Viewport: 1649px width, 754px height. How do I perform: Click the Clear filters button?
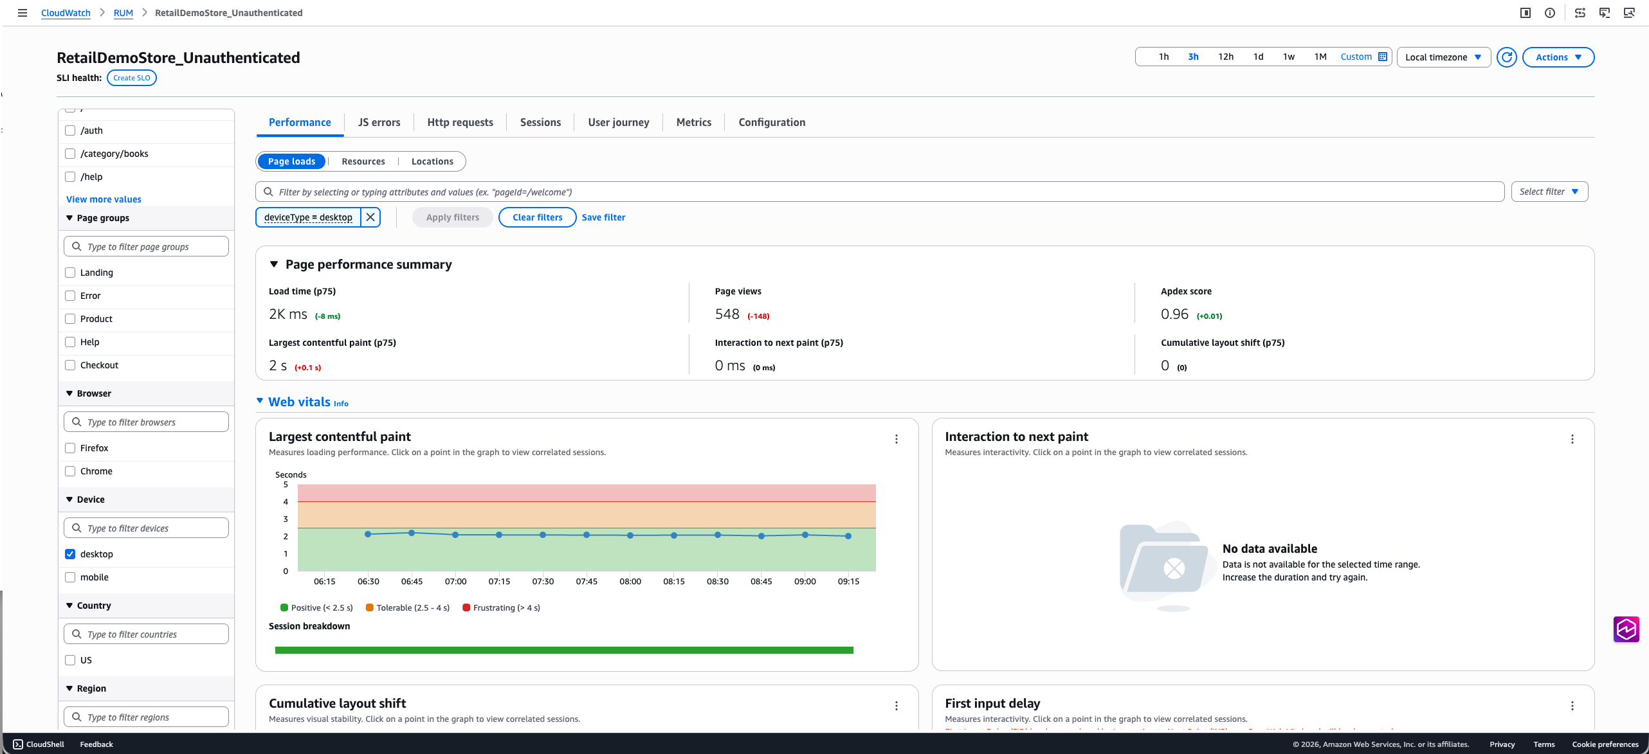537,217
